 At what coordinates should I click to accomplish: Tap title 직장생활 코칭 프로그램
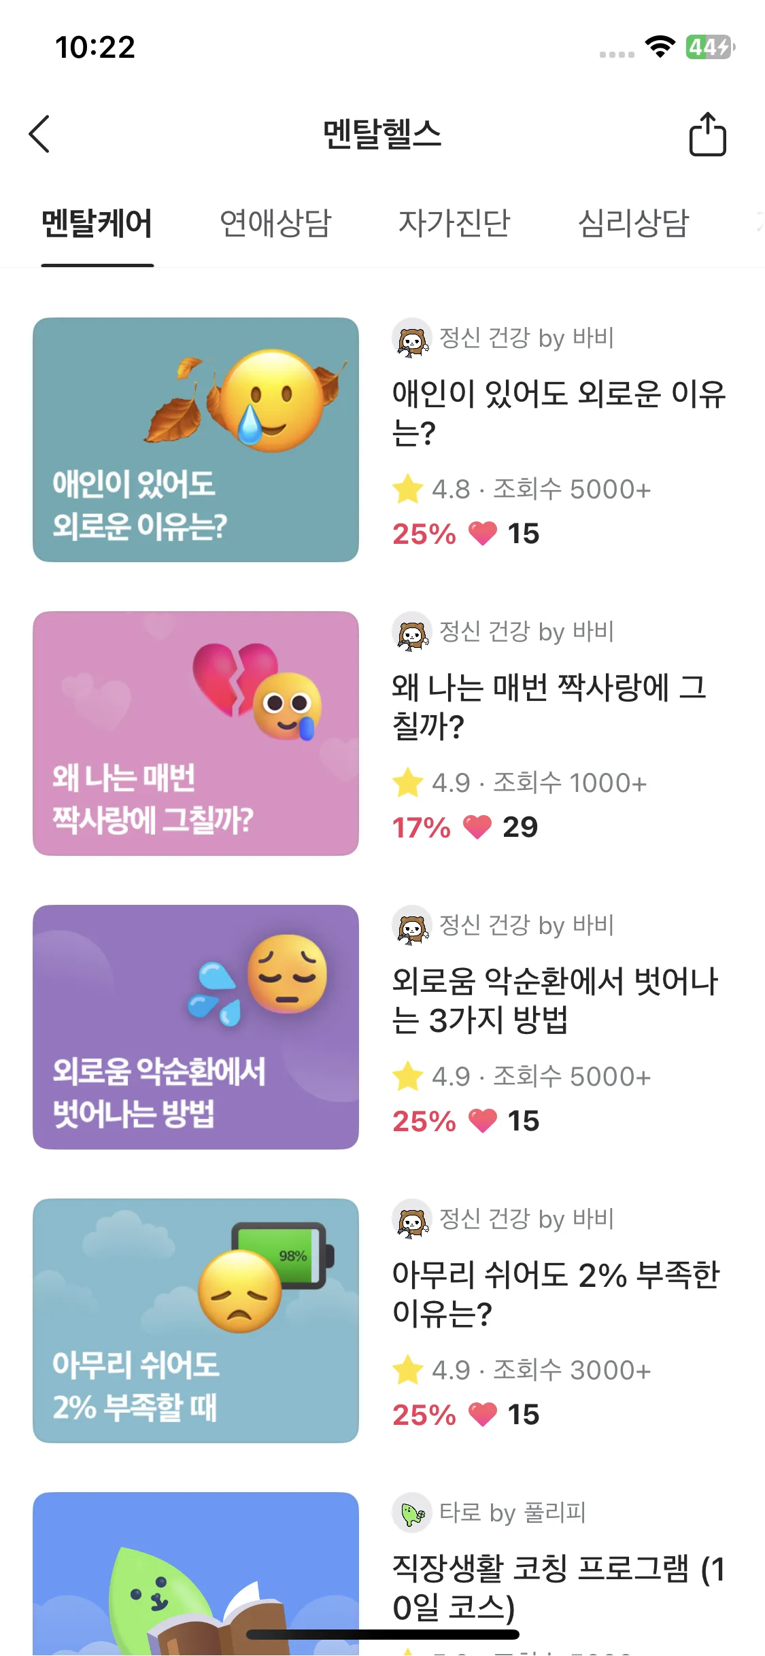pyautogui.click(x=558, y=1587)
